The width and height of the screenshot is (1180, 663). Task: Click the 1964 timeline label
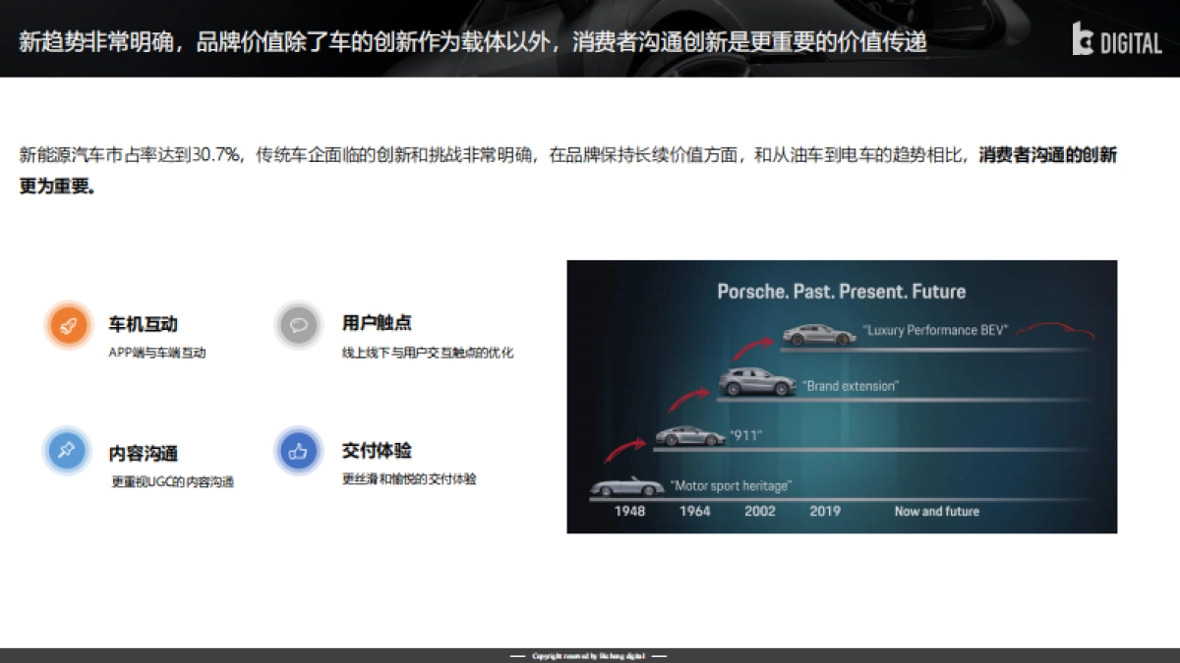pos(693,511)
